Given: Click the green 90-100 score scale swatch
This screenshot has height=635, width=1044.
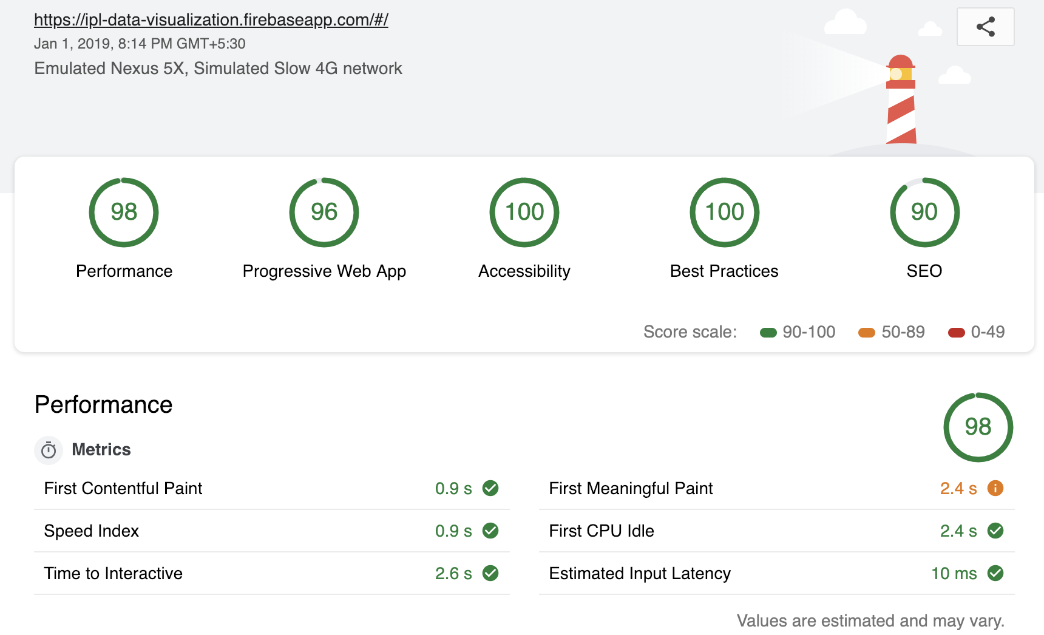Looking at the screenshot, I should 768,332.
